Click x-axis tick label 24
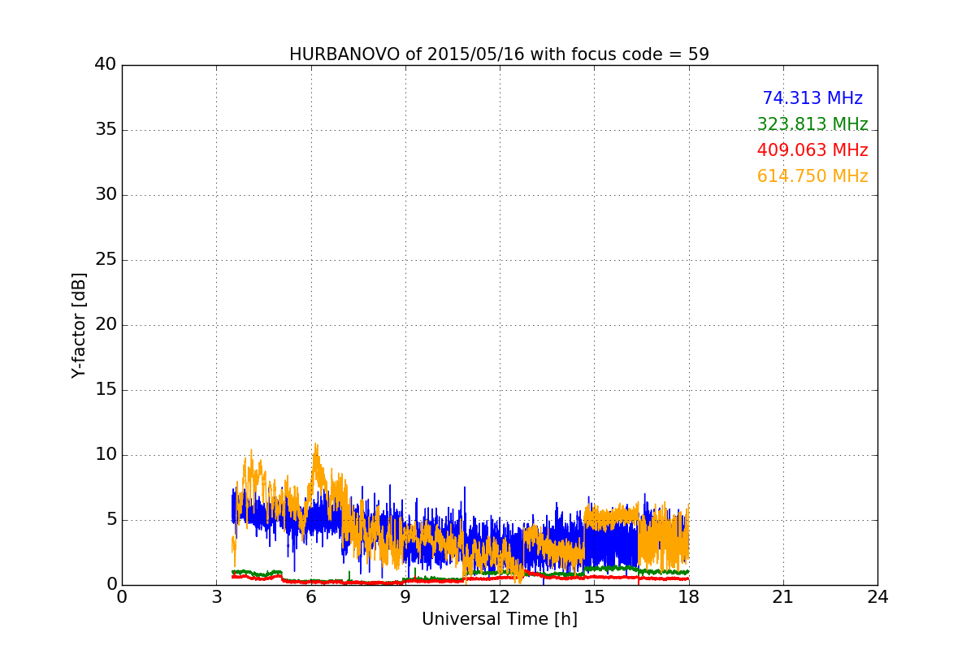Screen dimensions: 975x650 click(877, 597)
